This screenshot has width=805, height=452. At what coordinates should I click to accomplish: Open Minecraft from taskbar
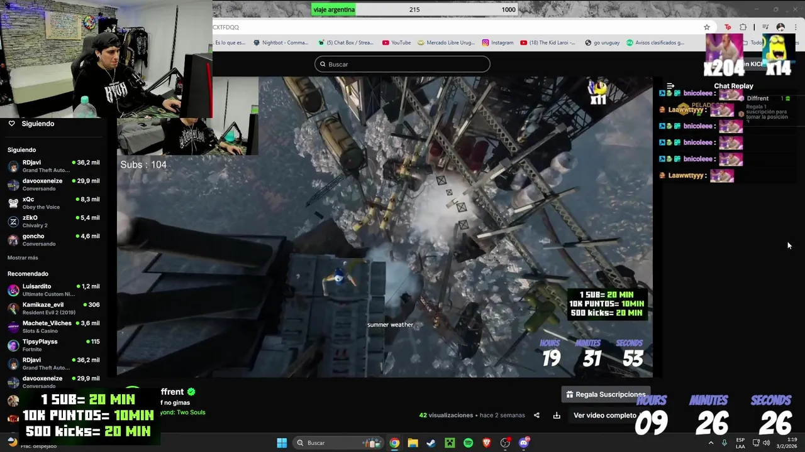[450, 443]
